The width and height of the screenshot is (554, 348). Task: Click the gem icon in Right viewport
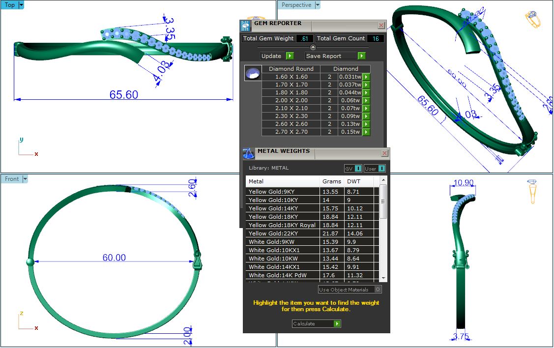pyautogui.click(x=533, y=191)
